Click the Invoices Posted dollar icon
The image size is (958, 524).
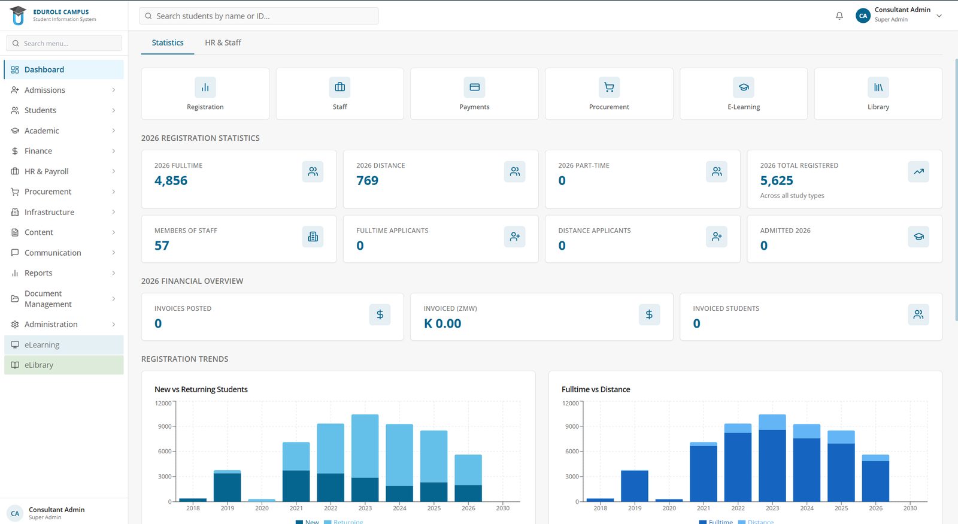tap(380, 315)
